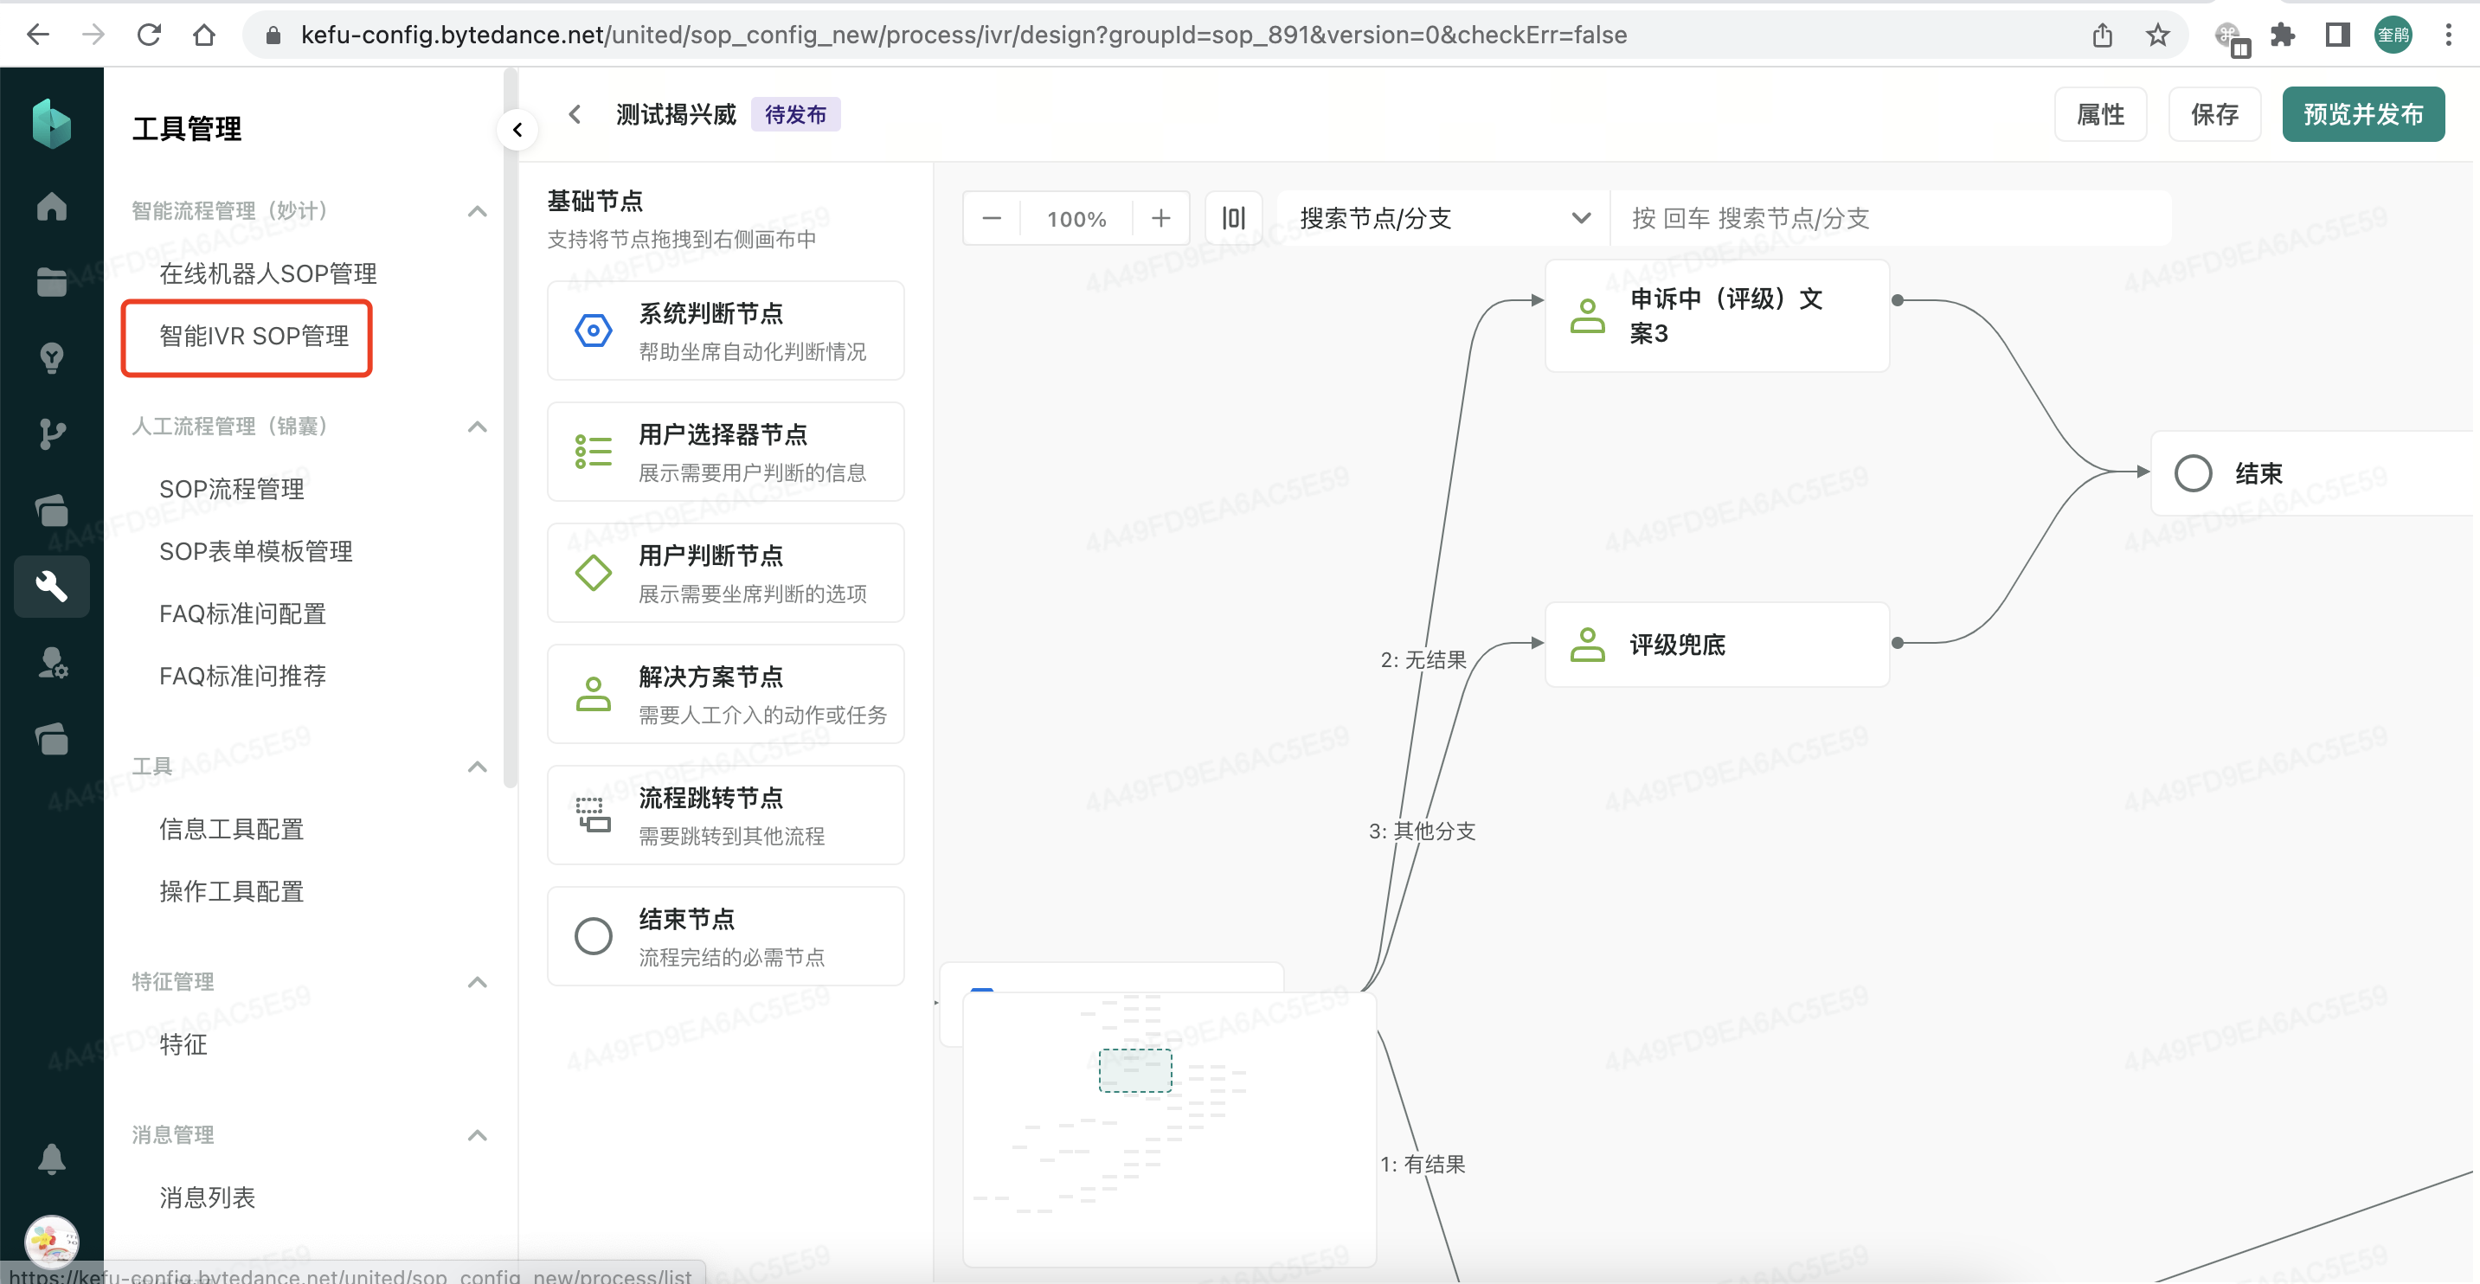
Task: Select the 流程跳转节点 node type
Action: 726,815
